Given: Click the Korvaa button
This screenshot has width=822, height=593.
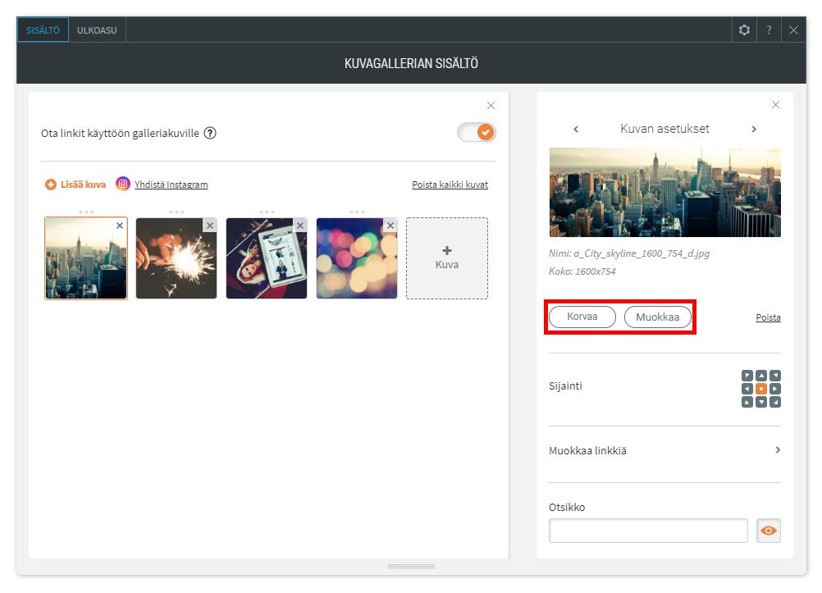Looking at the screenshot, I should pos(582,317).
